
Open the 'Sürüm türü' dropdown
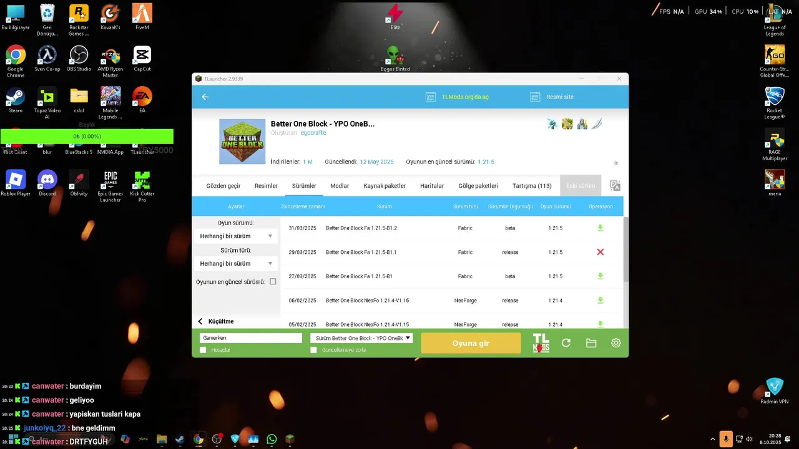236,264
